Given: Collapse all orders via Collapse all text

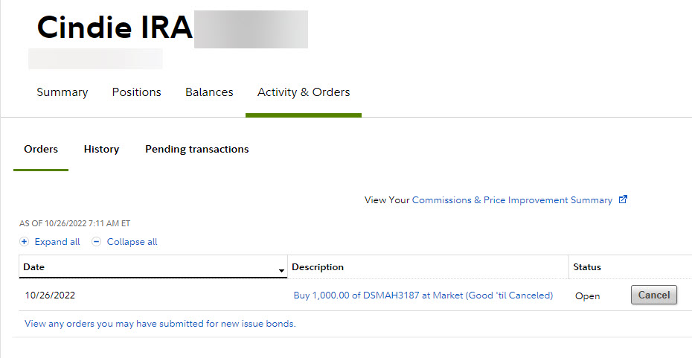Looking at the screenshot, I should click(x=132, y=242).
